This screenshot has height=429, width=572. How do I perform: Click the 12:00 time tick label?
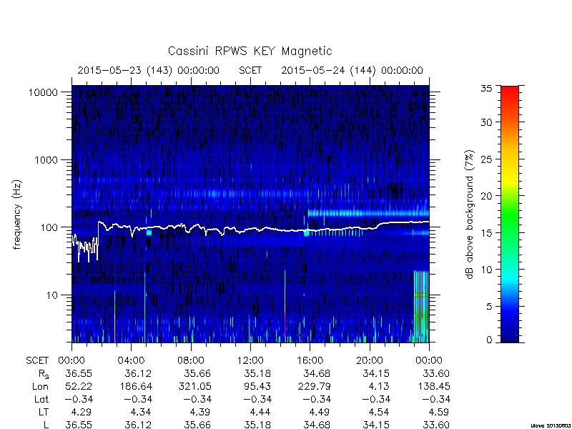coord(250,361)
